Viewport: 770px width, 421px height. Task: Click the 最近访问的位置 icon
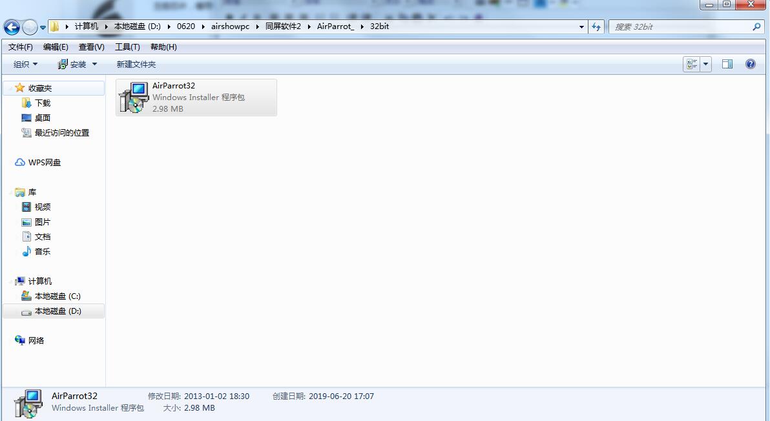point(26,133)
